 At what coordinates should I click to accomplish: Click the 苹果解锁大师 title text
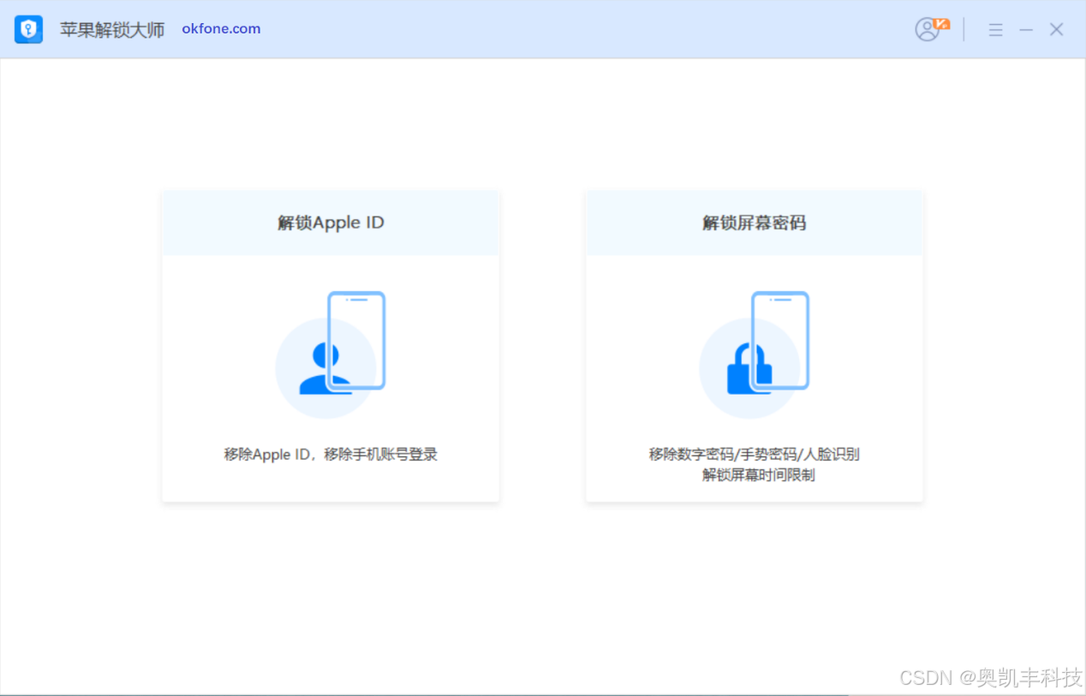click(112, 29)
